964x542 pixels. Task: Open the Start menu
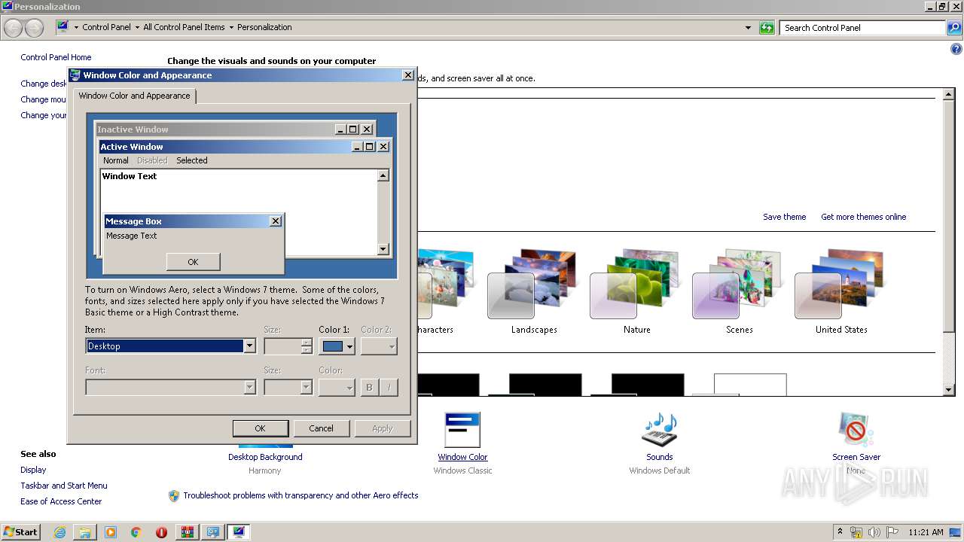click(20, 532)
